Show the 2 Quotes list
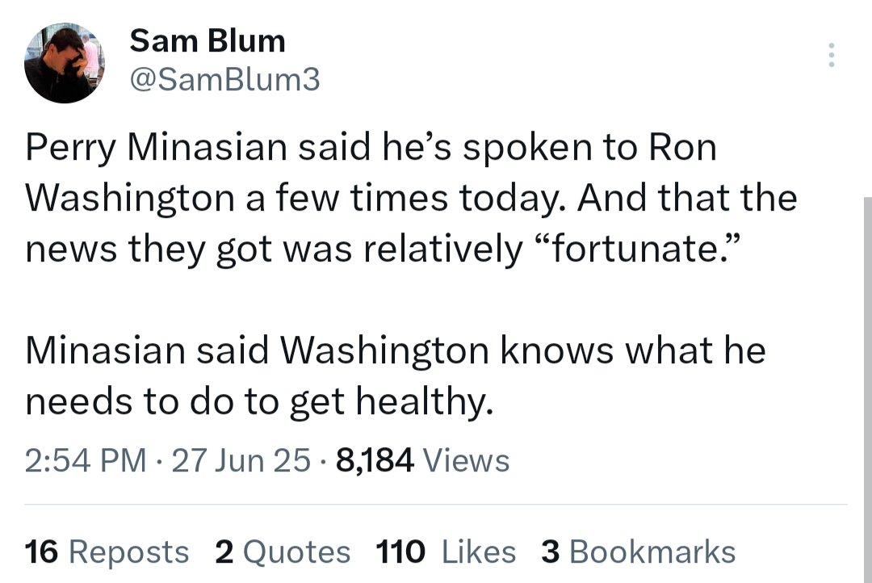Viewport: 872px width, 583px height. (283, 552)
